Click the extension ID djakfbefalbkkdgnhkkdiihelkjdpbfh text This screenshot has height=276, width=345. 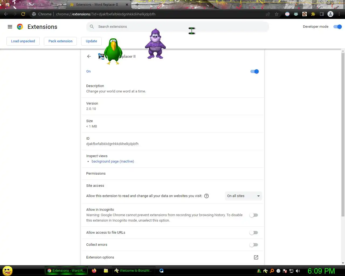[112, 144]
